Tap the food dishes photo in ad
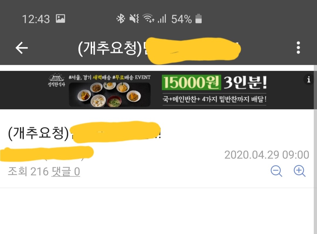 pyautogui.click(x=109, y=95)
